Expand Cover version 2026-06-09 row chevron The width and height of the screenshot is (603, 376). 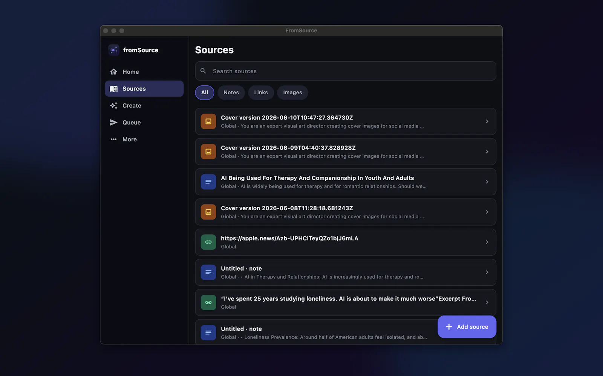487,152
